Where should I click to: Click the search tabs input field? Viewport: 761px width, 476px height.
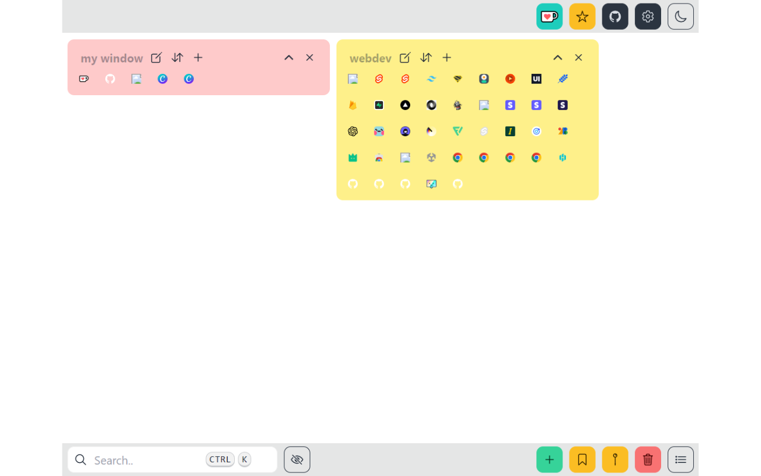click(172, 459)
